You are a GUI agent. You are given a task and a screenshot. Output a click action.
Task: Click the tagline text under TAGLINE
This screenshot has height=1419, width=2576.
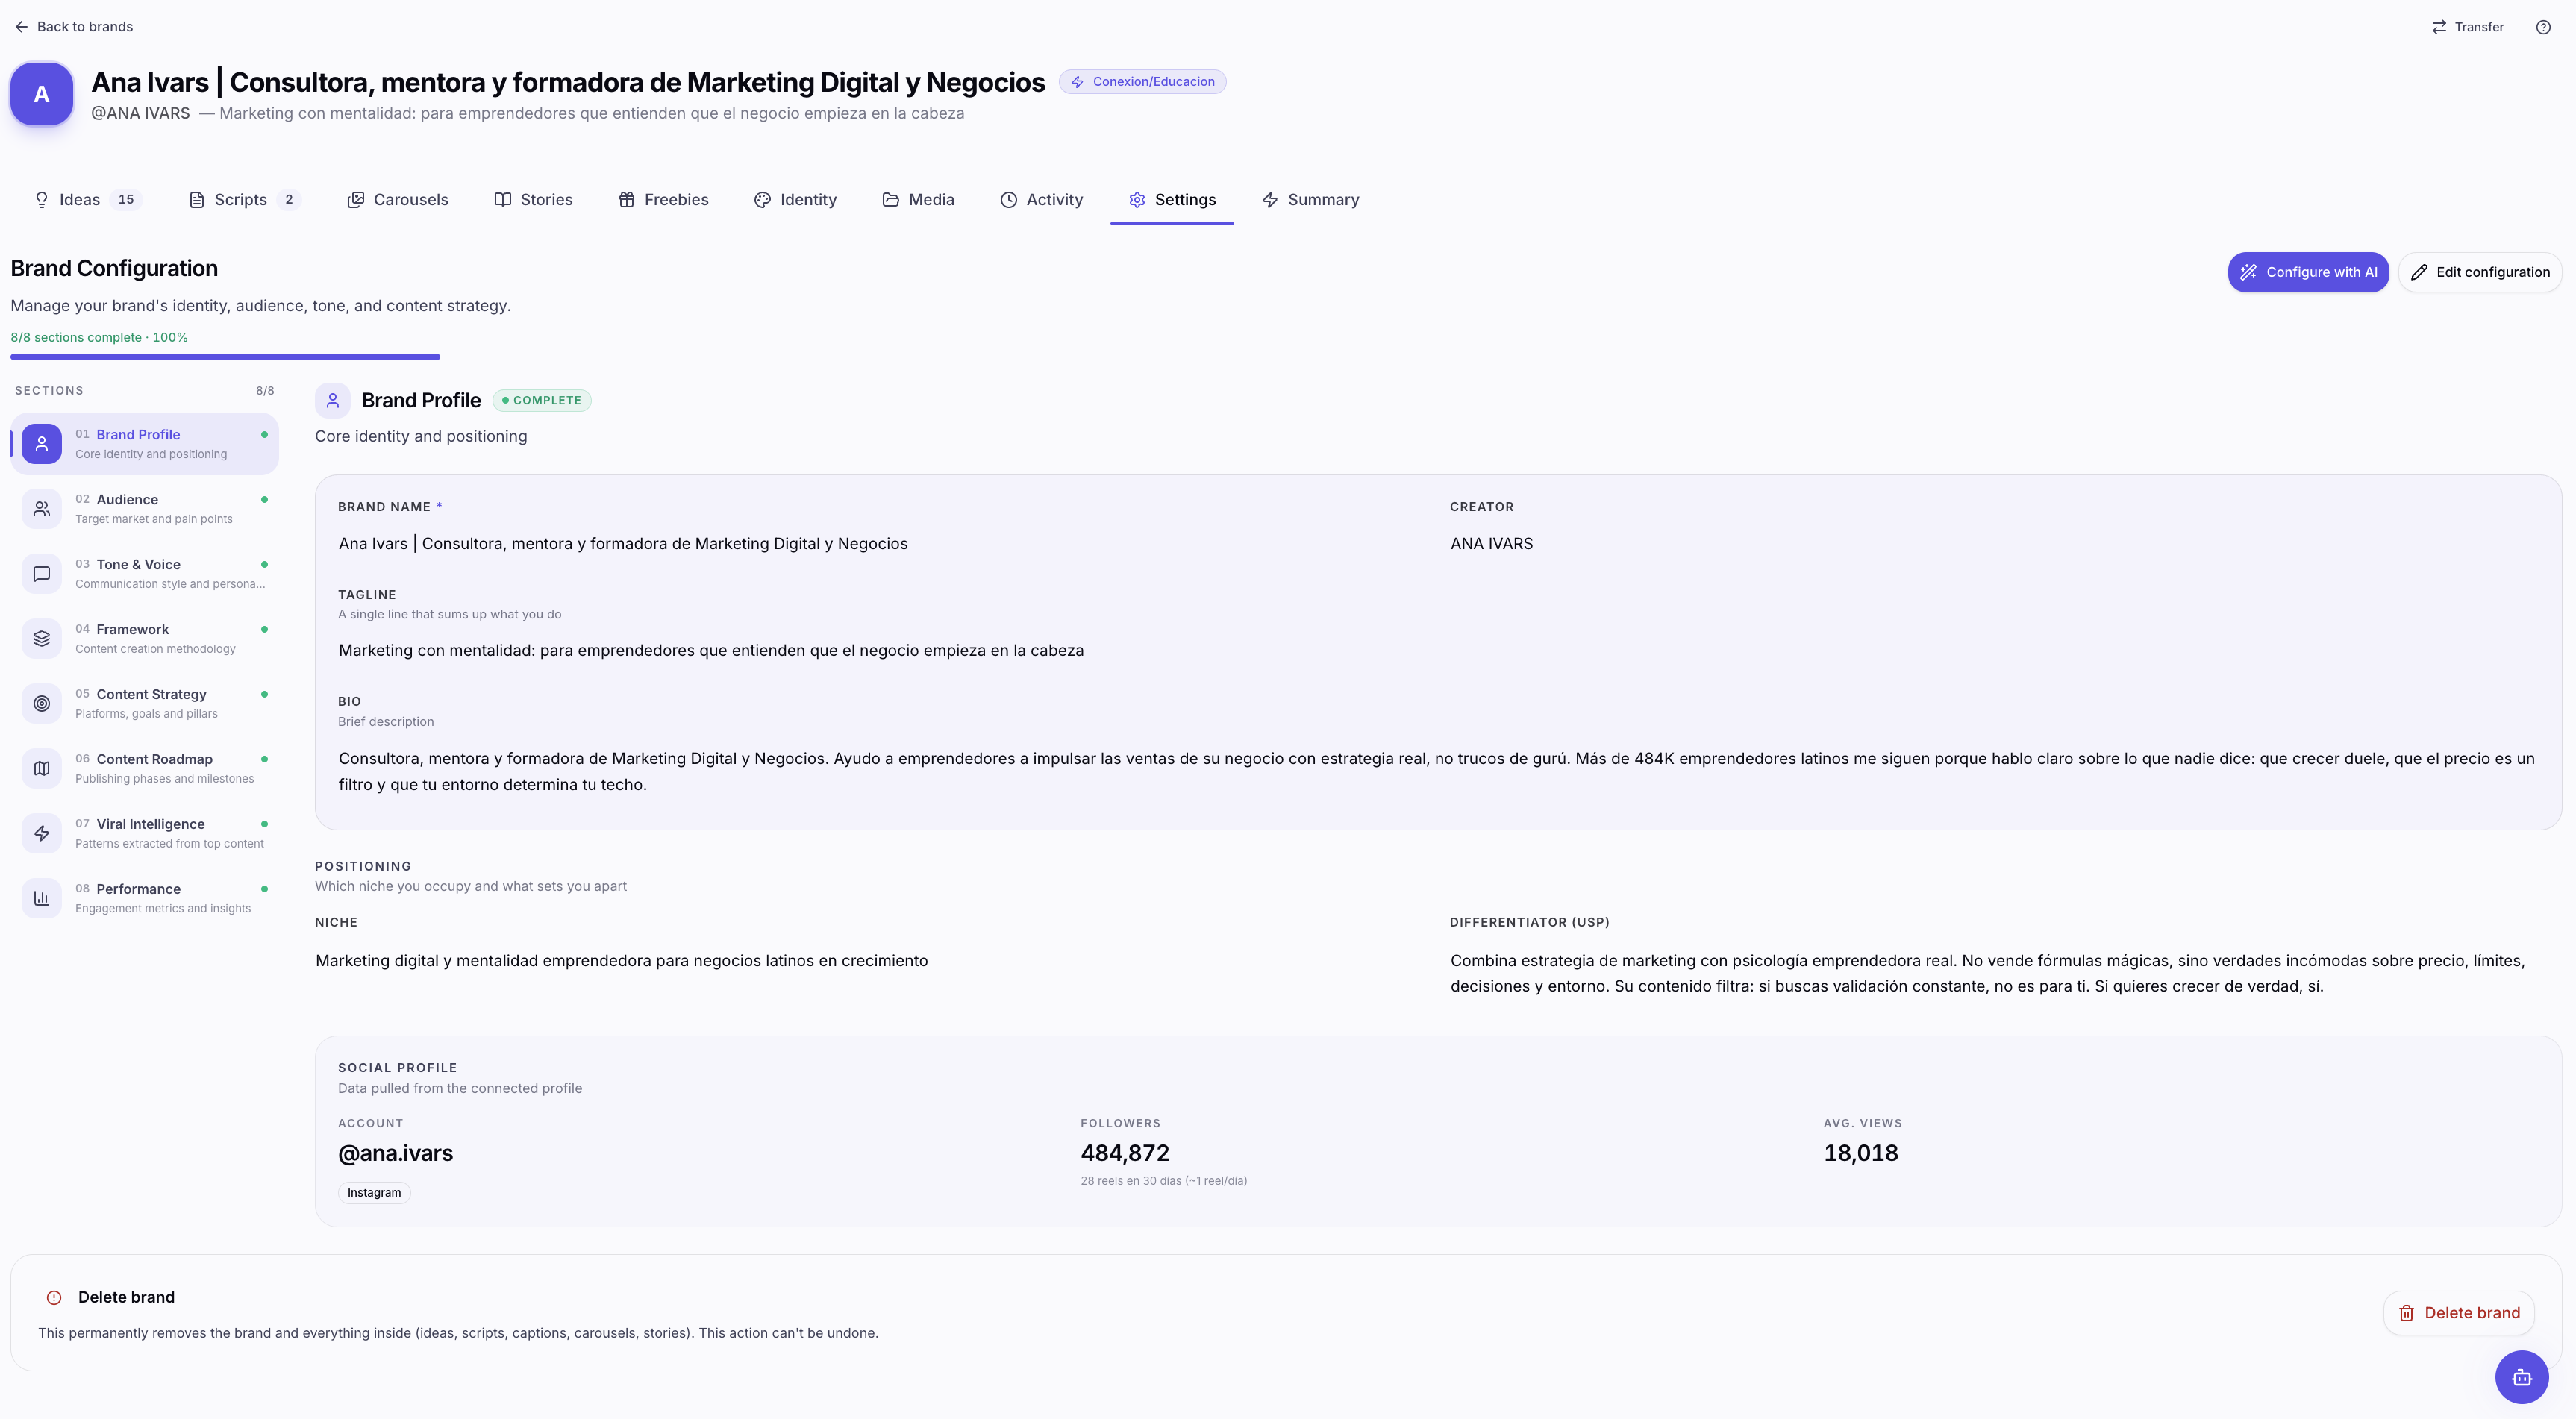pyautogui.click(x=711, y=651)
